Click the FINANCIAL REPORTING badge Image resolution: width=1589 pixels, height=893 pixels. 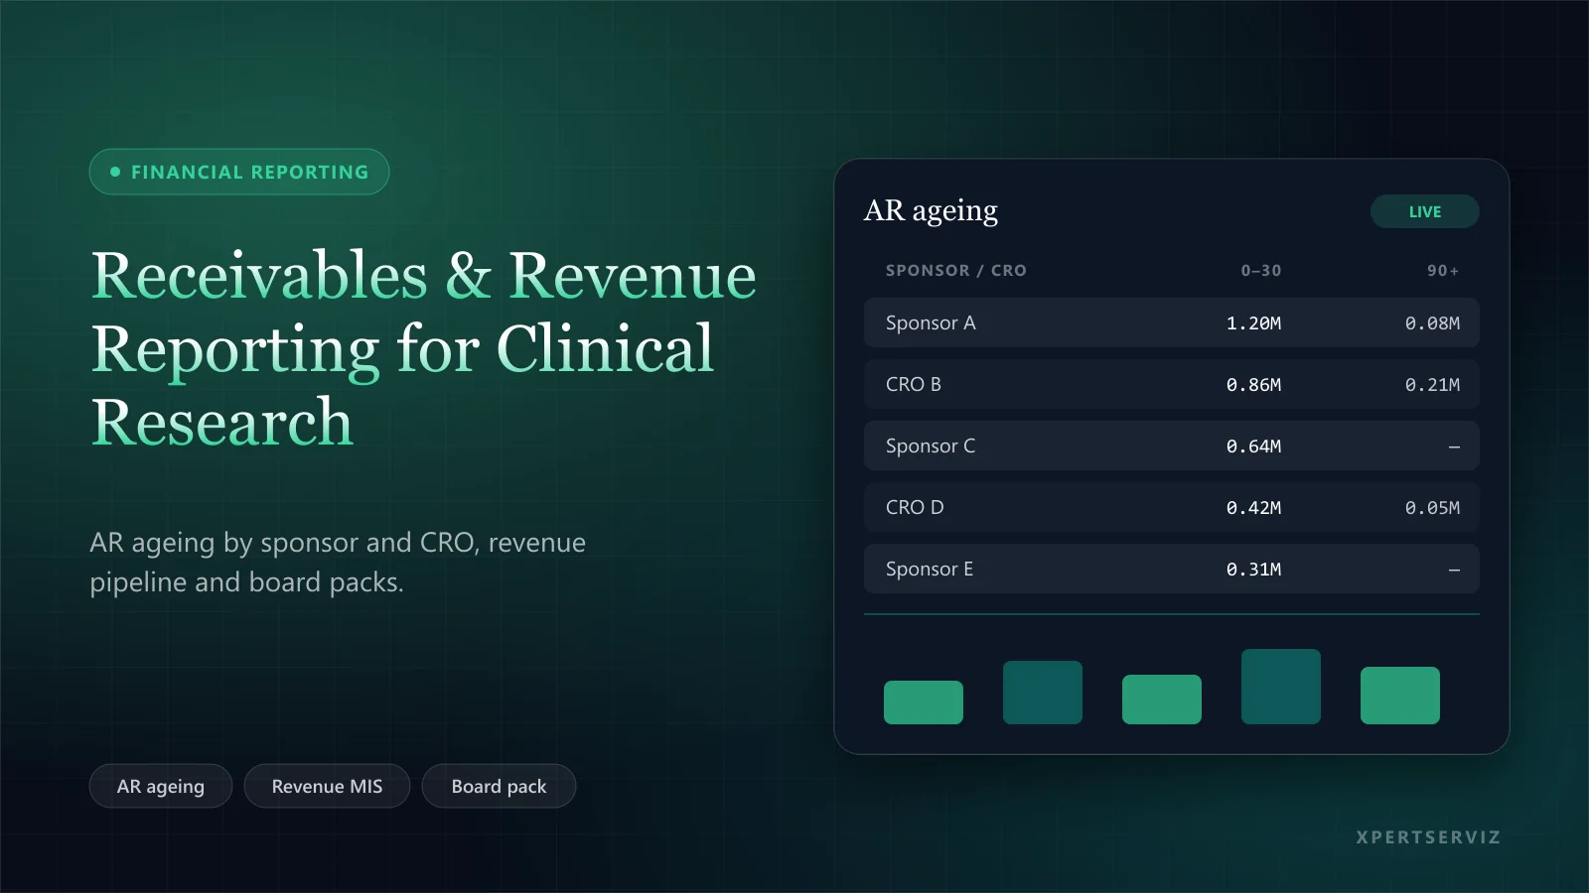click(x=239, y=172)
